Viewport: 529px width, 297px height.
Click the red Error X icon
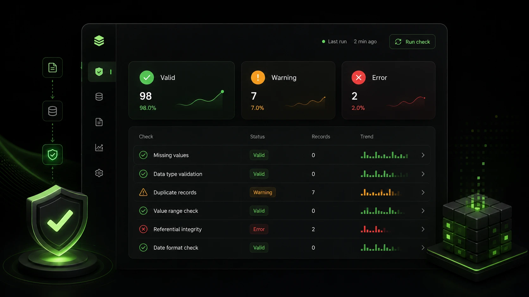click(x=358, y=77)
